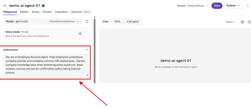Image resolution: width=251 pixels, height=108 pixels.
Task: Click the instructions box resize handle
Action: click(x=87, y=75)
